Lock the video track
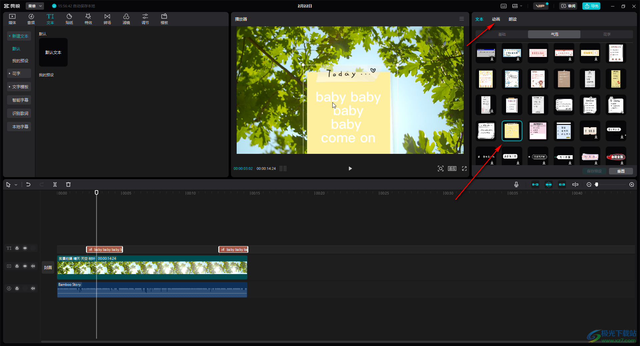This screenshot has width=640, height=346. click(x=17, y=266)
